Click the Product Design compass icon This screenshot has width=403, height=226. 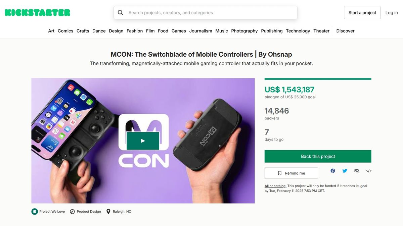click(72, 212)
